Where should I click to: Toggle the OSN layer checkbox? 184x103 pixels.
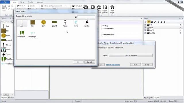[145, 27]
